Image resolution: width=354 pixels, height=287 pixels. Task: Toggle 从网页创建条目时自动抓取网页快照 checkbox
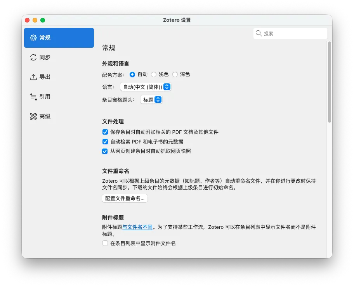coord(105,151)
